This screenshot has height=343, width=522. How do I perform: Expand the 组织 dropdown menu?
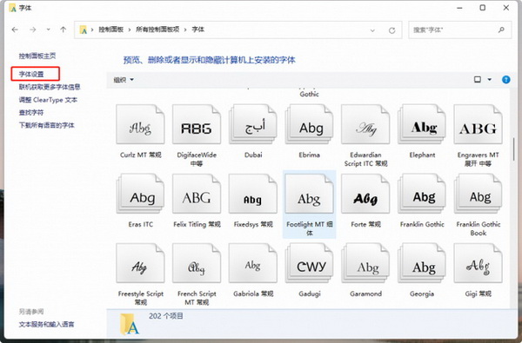click(124, 80)
